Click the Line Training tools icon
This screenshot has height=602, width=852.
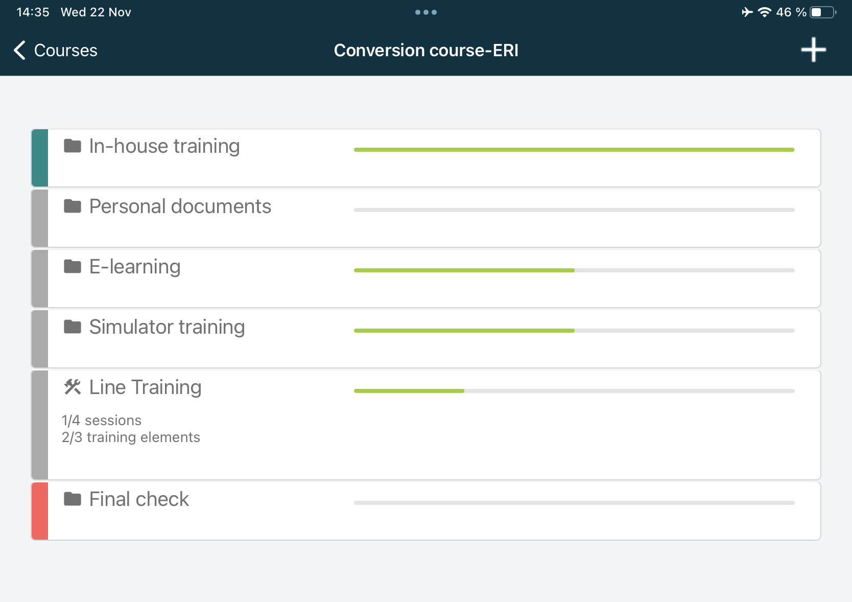point(73,387)
